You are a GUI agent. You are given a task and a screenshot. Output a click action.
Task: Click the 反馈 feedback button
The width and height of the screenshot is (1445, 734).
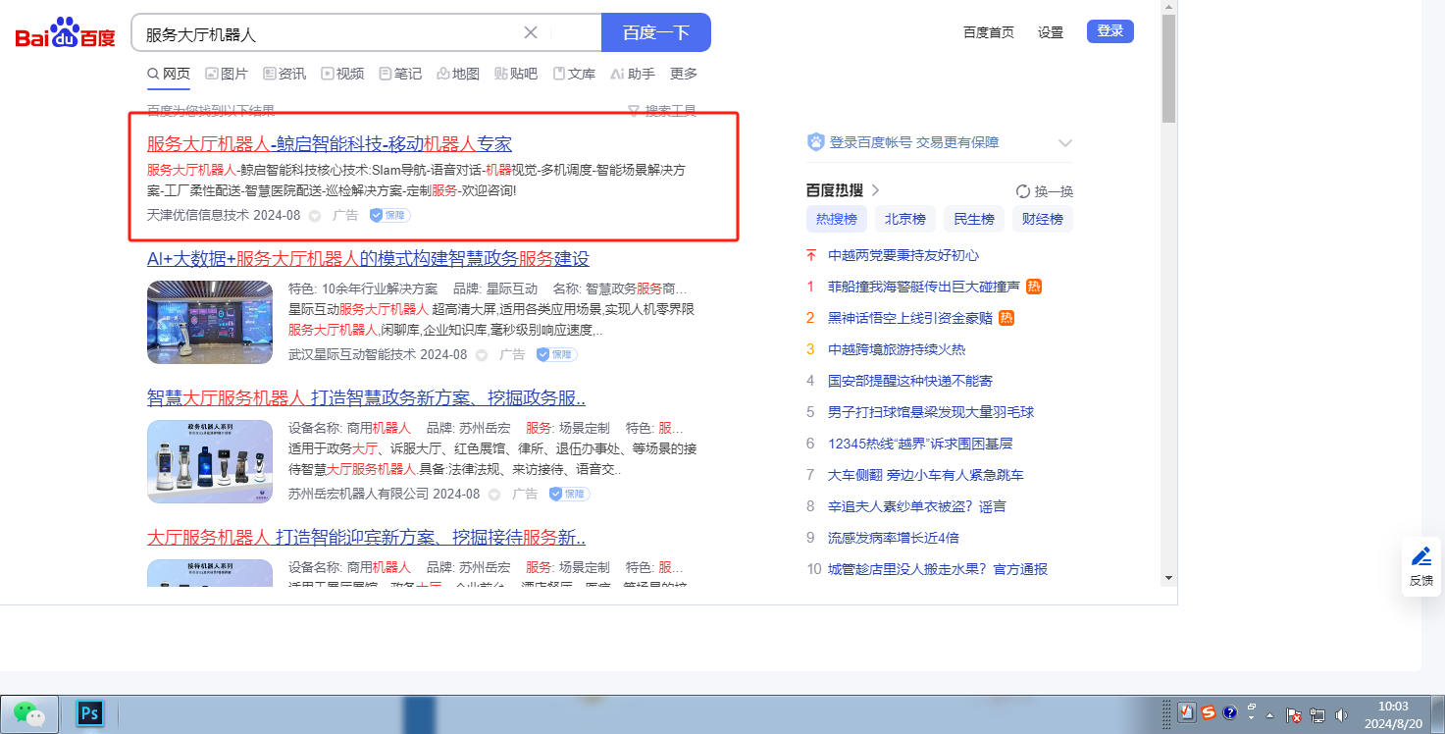[x=1421, y=567]
